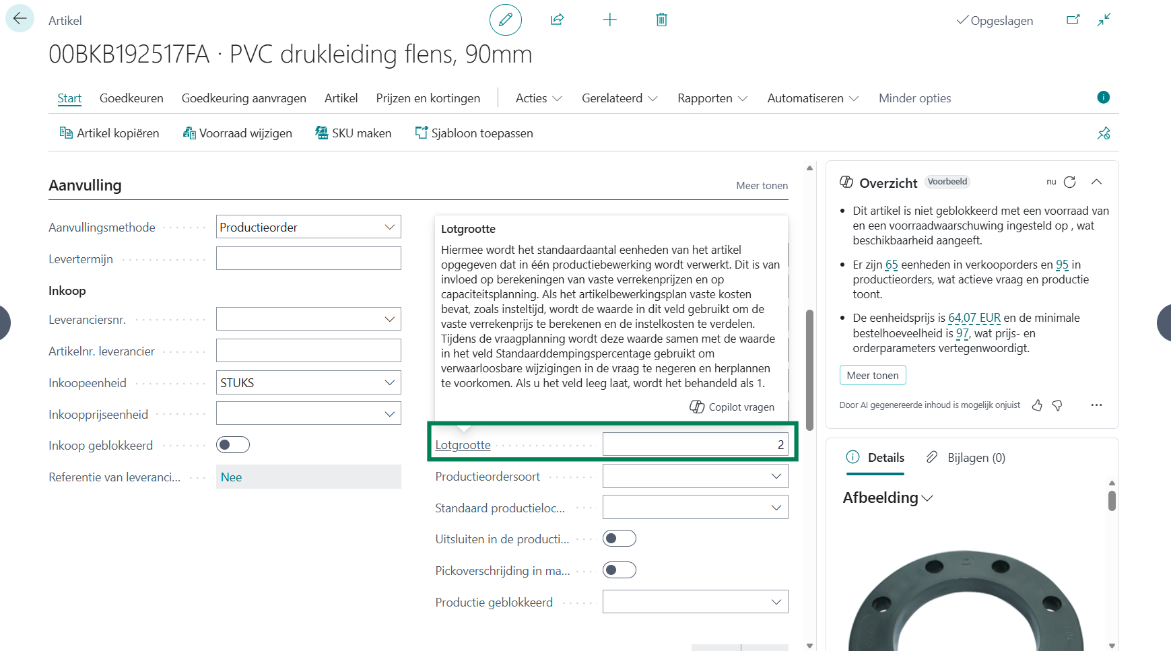1171x651 pixels.
Task: Click the trash delete icon
Action: [x=661, y=20]
